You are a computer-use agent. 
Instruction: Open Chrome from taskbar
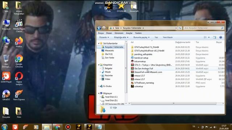57,127
